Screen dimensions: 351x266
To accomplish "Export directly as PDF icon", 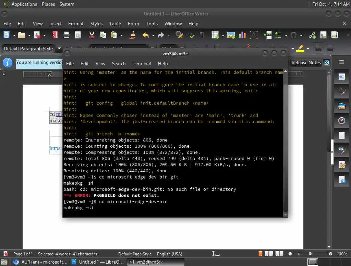I will point(55,35).
